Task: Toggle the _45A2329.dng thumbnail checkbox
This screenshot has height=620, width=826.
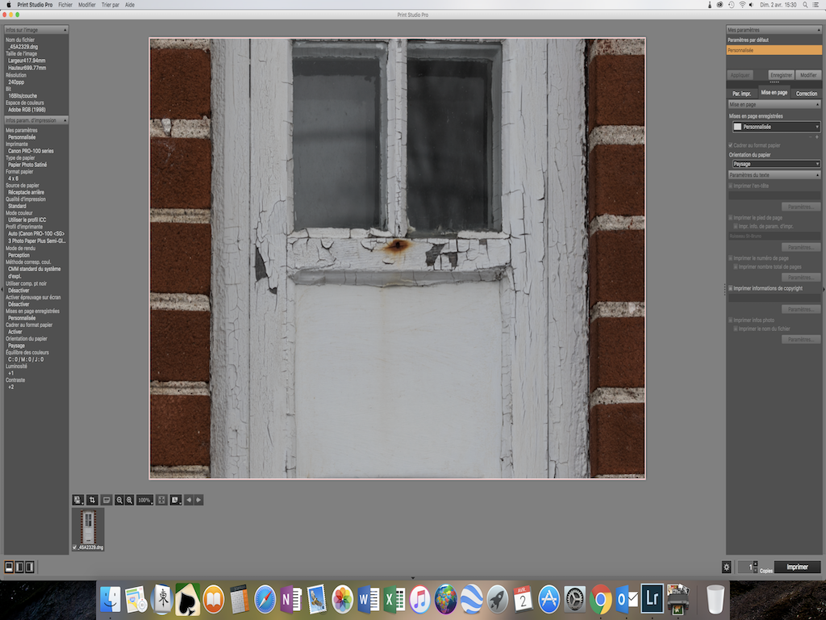Action: tap(75, 547)
